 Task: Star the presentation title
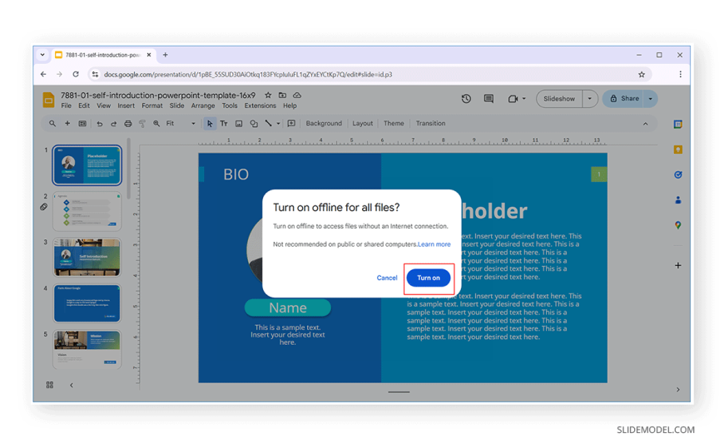268,95
